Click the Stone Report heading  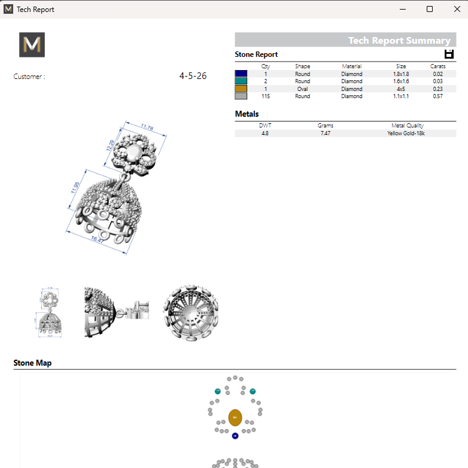coord(256,54)
